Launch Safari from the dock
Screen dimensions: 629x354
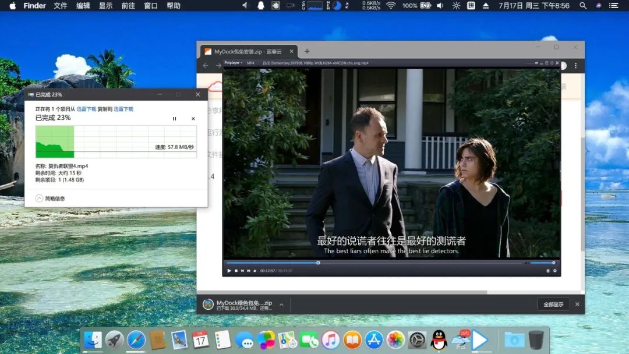136,341
